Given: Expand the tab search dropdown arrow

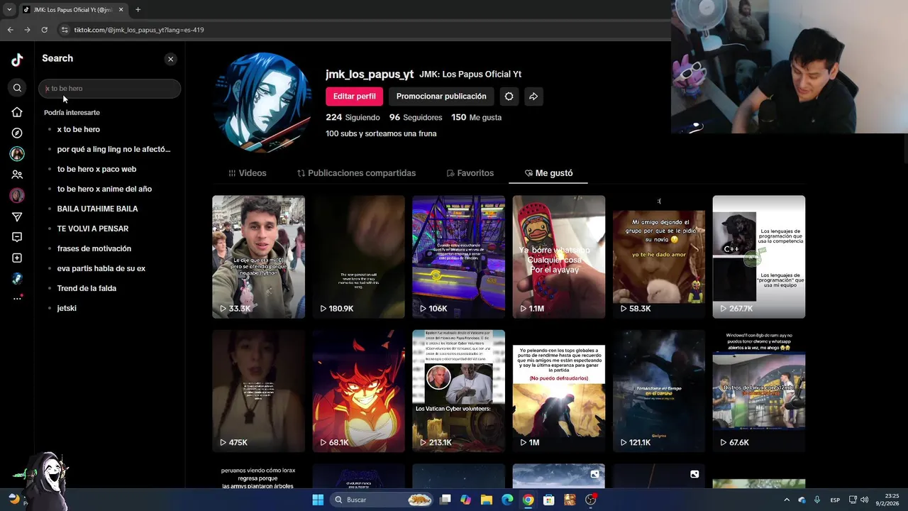Looking at the screenshot, I should 9,10.
